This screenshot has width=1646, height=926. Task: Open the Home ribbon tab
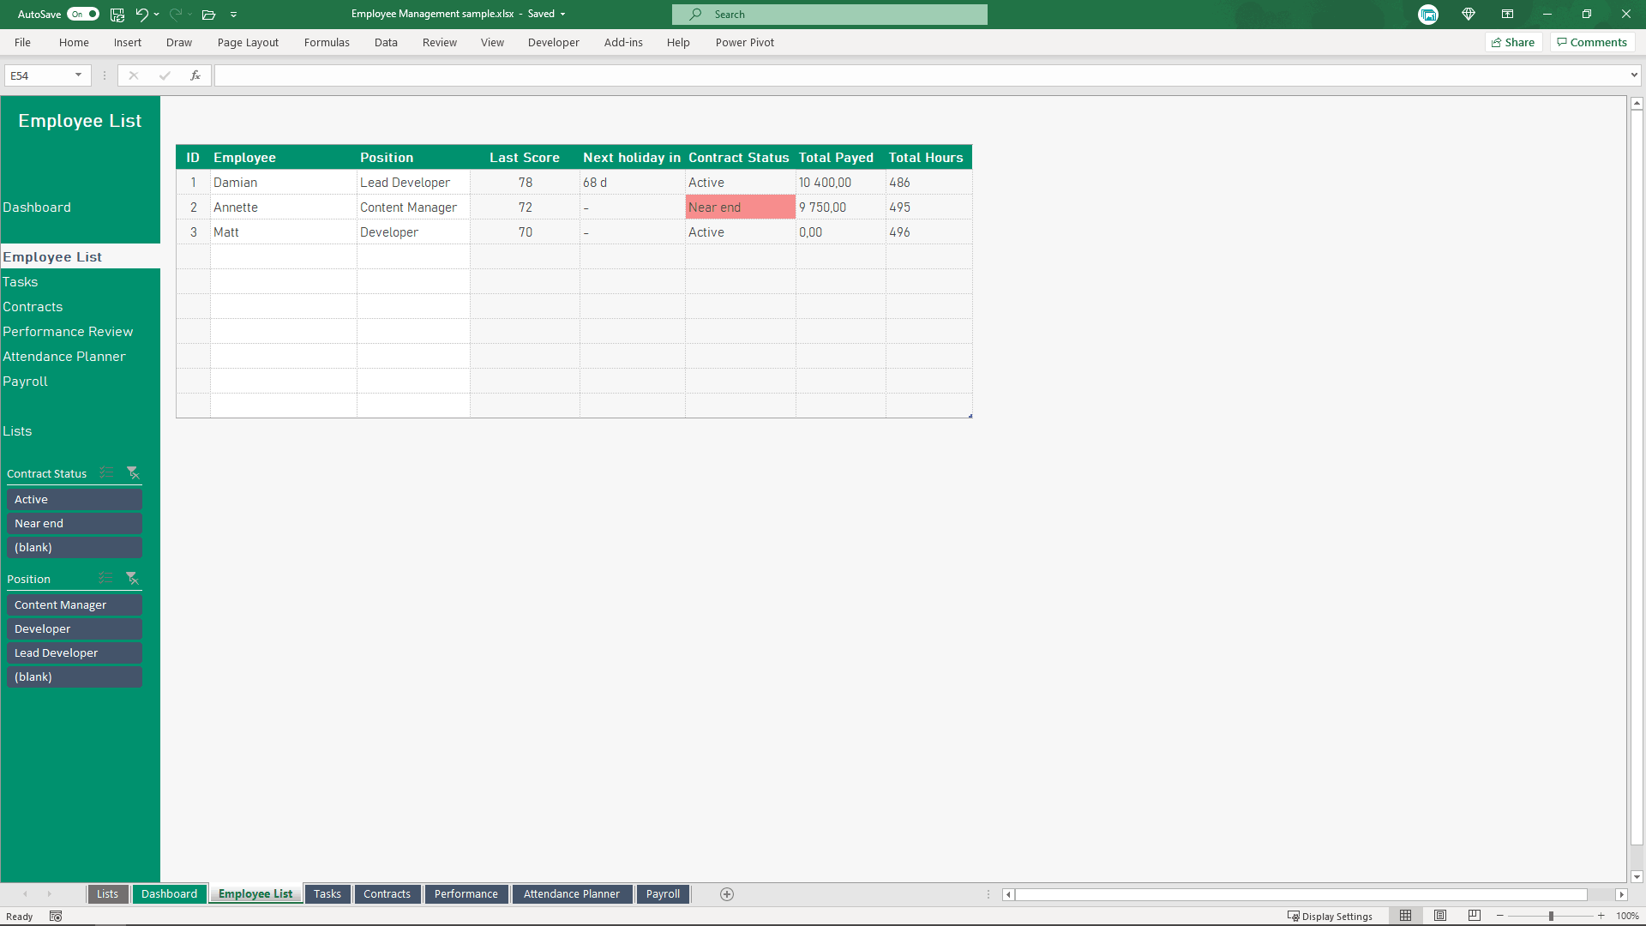[74, 42]
